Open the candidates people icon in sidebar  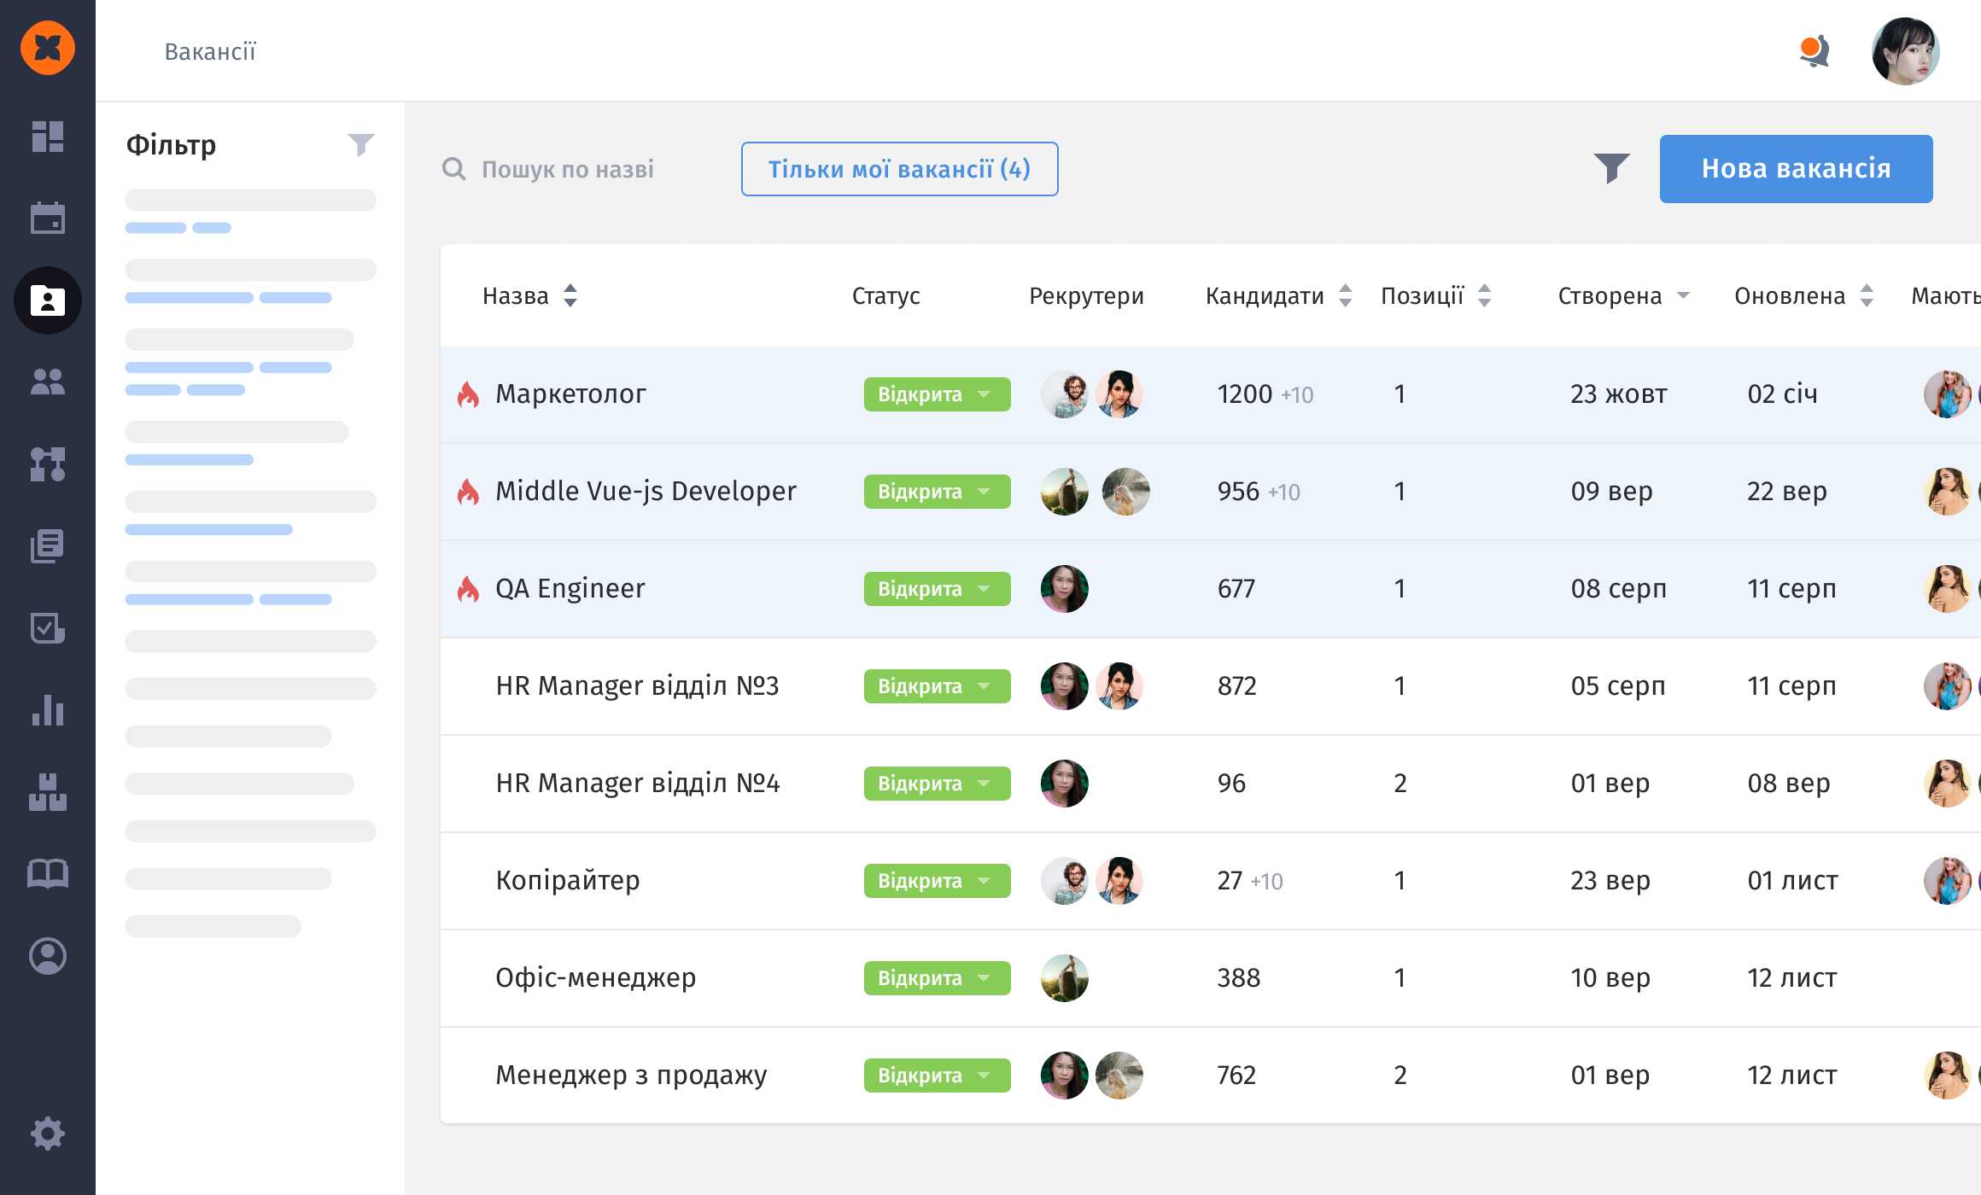48,382
